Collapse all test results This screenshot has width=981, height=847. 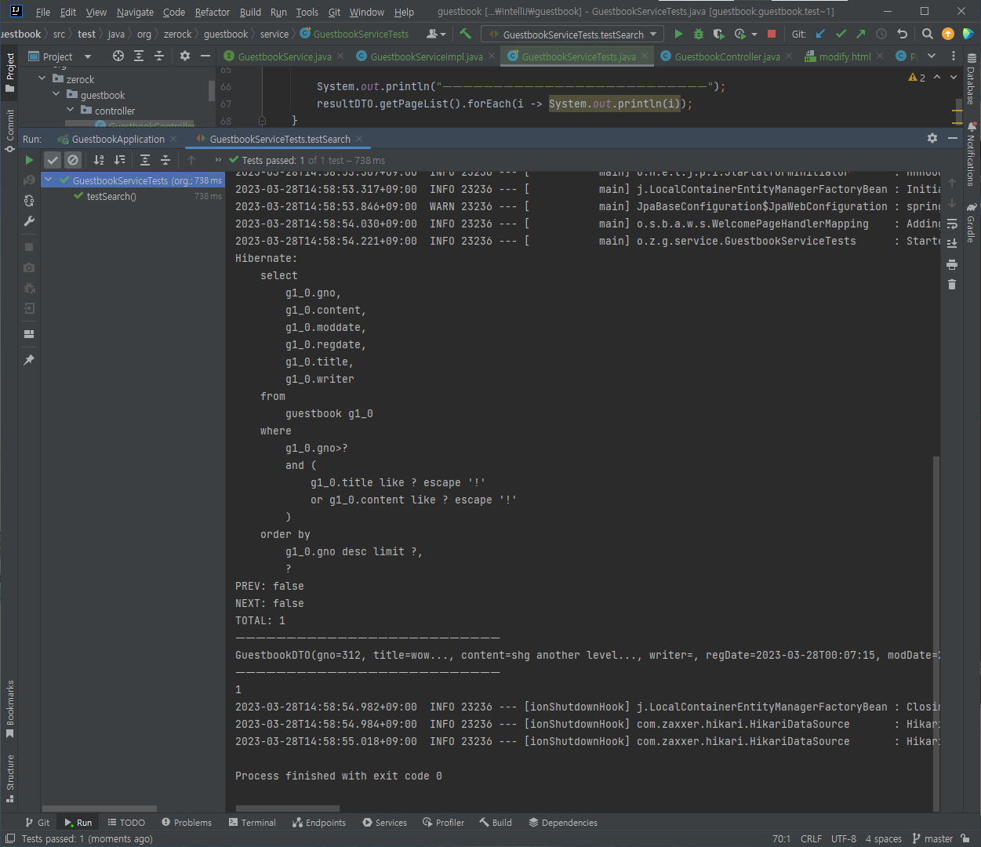coord(165,160)
